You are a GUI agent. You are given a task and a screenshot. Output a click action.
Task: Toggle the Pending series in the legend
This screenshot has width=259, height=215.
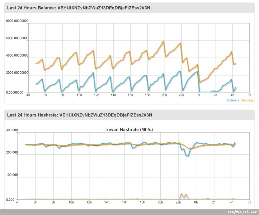tap(246, 100)
